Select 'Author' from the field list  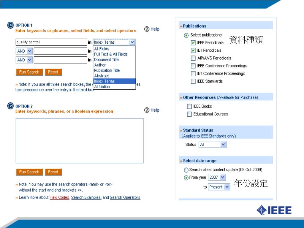pyautogui.click(x=114, y=65)
